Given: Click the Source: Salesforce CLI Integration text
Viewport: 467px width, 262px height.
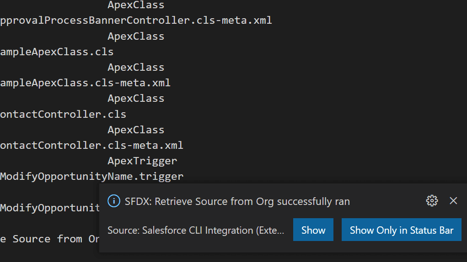Looking at the screenshot, I should pyautogui.click(x=196, y=230).
